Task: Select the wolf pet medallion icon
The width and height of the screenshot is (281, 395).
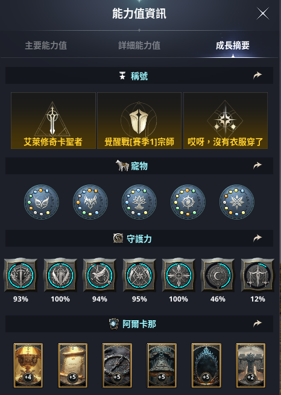Action: [x=90, y=202]
